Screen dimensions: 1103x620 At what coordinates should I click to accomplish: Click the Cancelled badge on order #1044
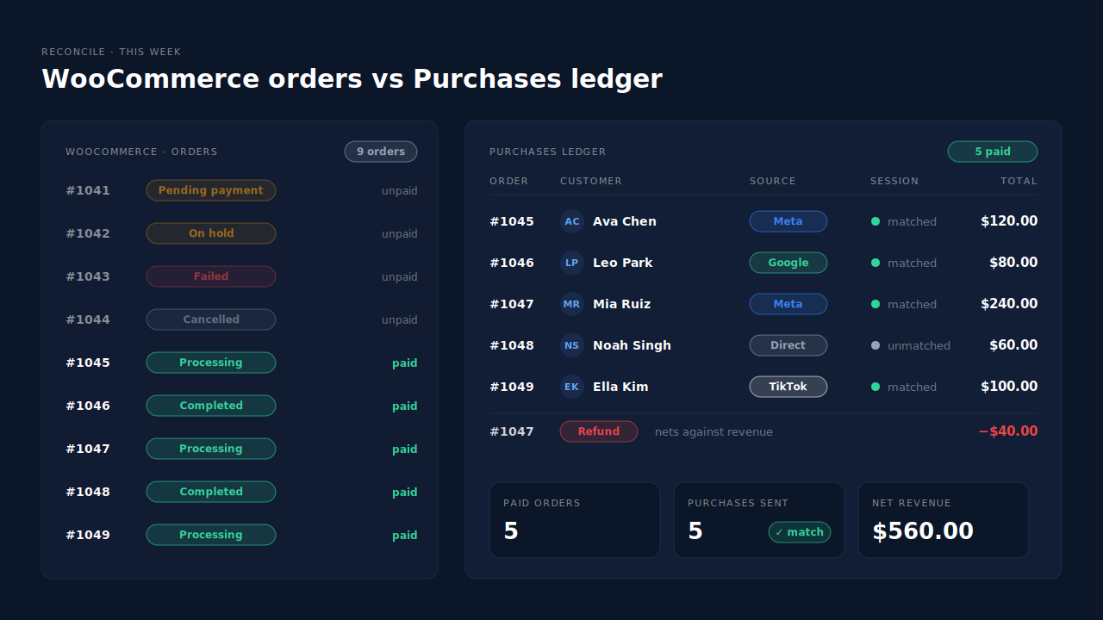point(211,319)
